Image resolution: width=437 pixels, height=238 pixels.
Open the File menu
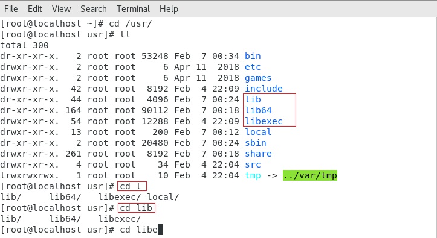coord(11,9)
